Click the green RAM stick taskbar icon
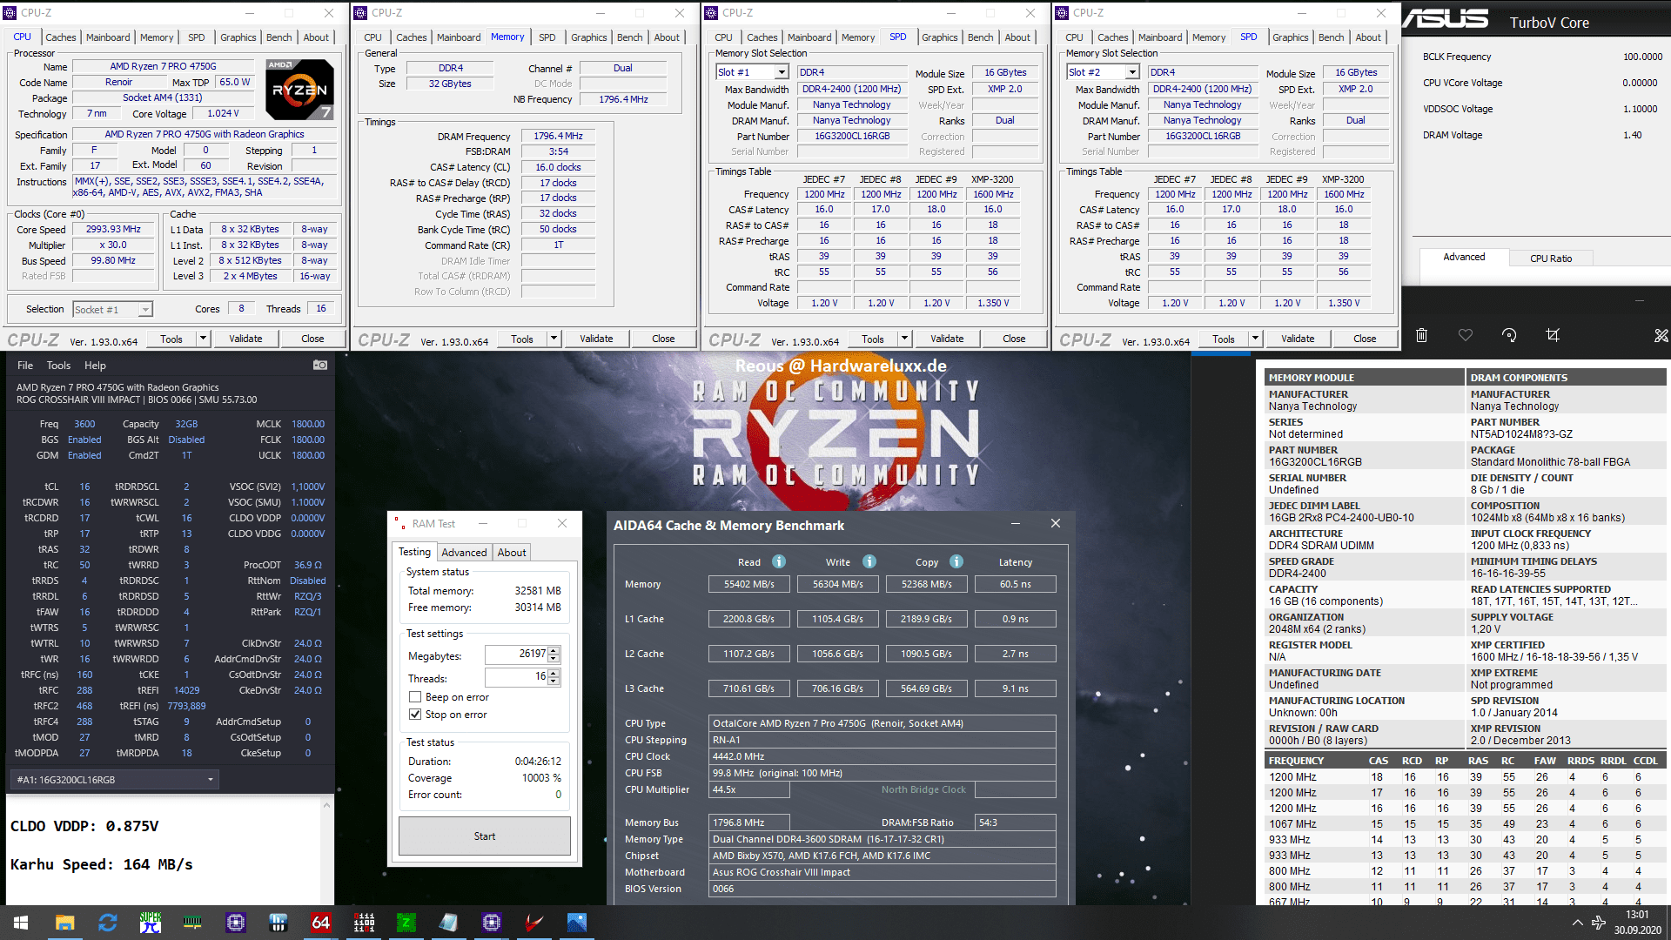Viewport: 1671px width, 940px height. (x=192, y=923)
